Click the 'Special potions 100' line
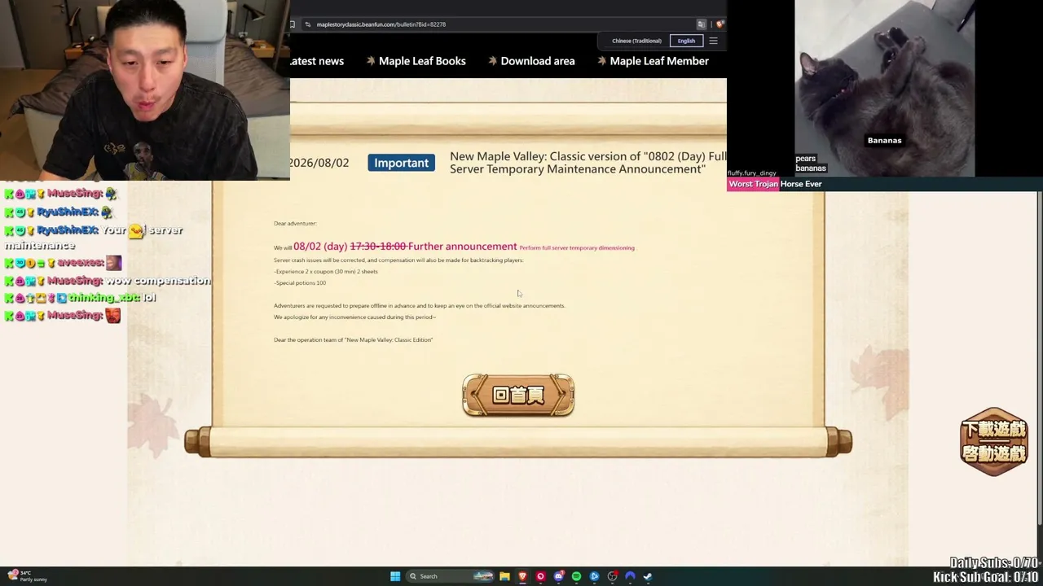The width and height of the screenshot is (1043, 586). pyautogui.click(x=300, y=283)
